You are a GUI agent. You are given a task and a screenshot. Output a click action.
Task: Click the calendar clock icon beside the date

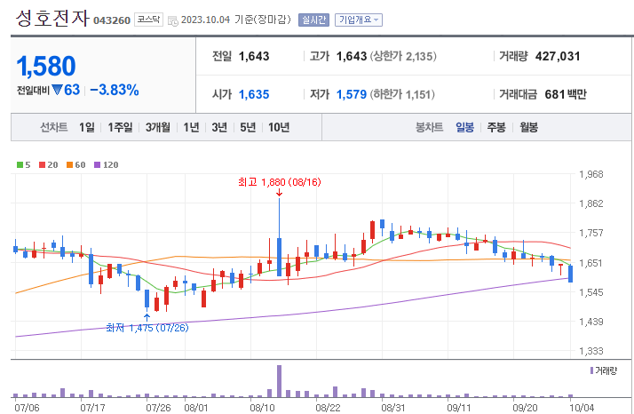click(x=172, y=20)
